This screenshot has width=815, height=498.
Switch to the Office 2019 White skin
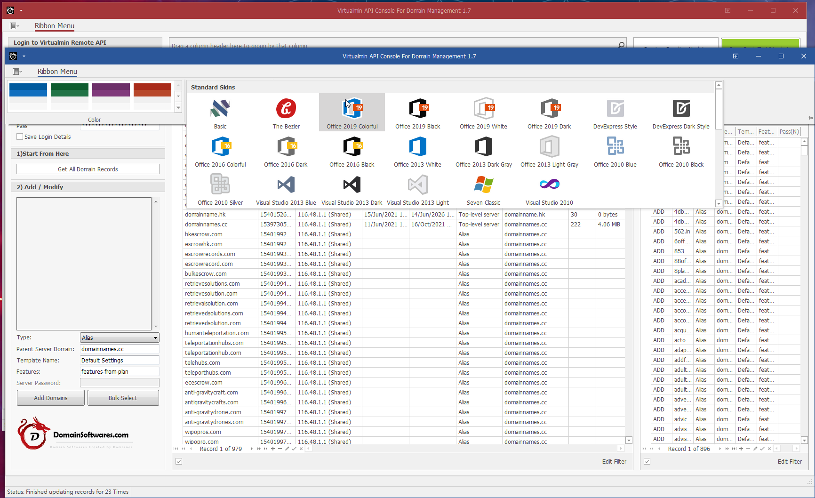click(x=484, y=112)
